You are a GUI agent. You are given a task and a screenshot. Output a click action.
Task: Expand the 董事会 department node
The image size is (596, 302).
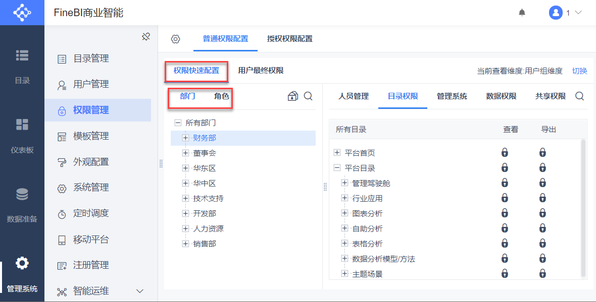coord(185,153)
